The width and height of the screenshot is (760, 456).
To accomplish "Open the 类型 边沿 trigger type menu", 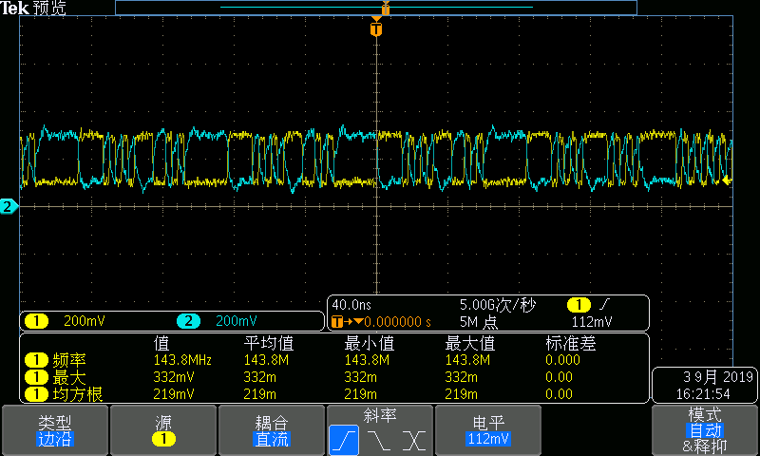I will 55,430.
